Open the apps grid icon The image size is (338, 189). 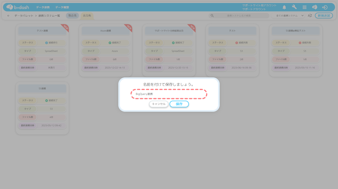click(x=304, y=7)
